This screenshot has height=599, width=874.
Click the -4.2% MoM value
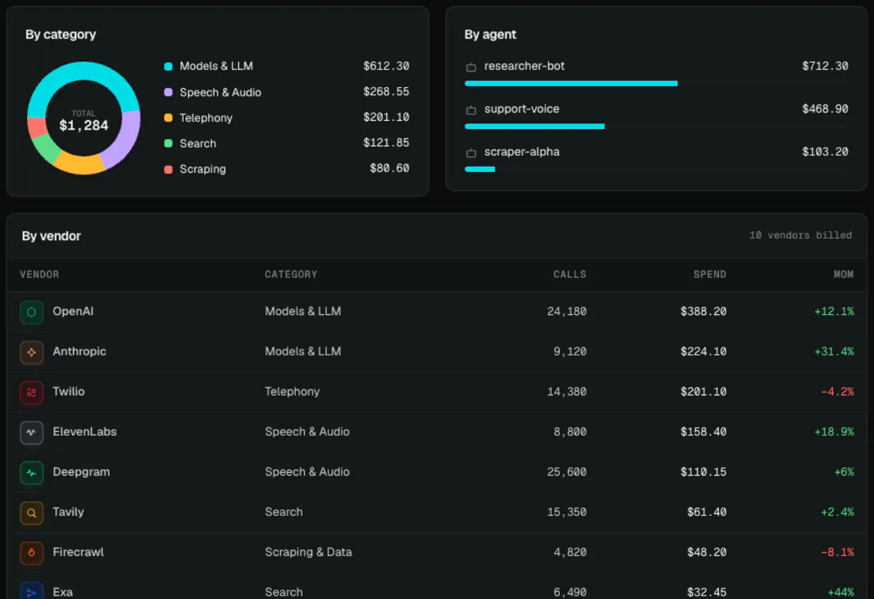pyautogui.click(x=838, y=391)
